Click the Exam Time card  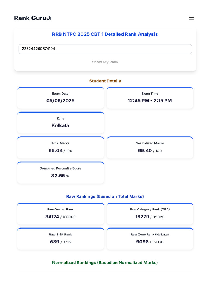(150, 98)
